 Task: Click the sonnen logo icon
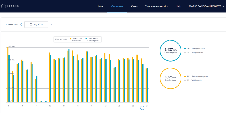4,6
